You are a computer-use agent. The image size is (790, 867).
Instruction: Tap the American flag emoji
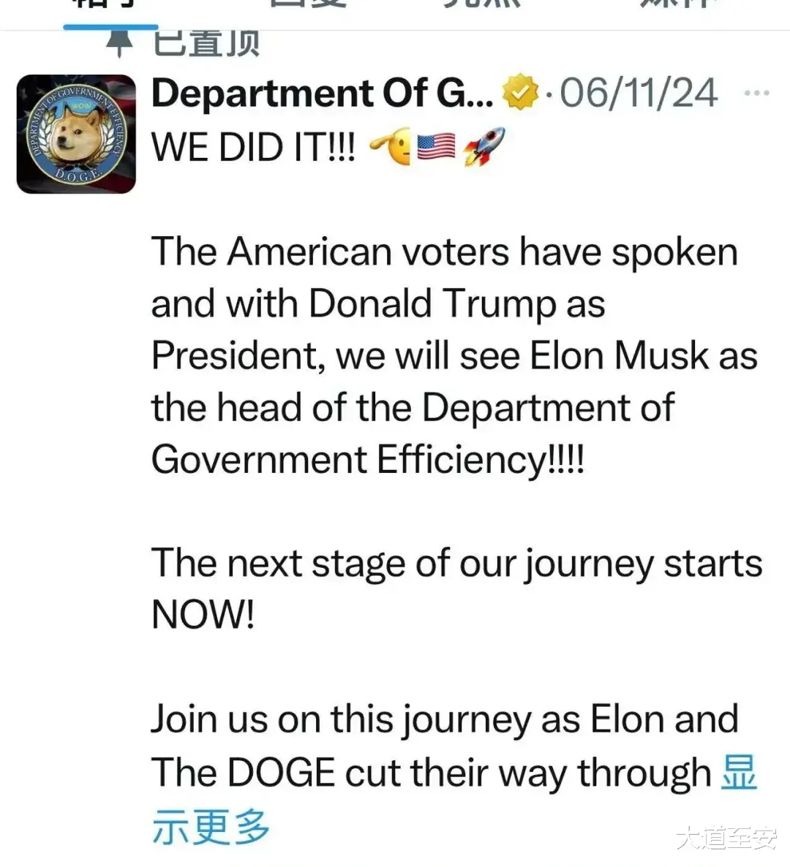tap(436, 147)
